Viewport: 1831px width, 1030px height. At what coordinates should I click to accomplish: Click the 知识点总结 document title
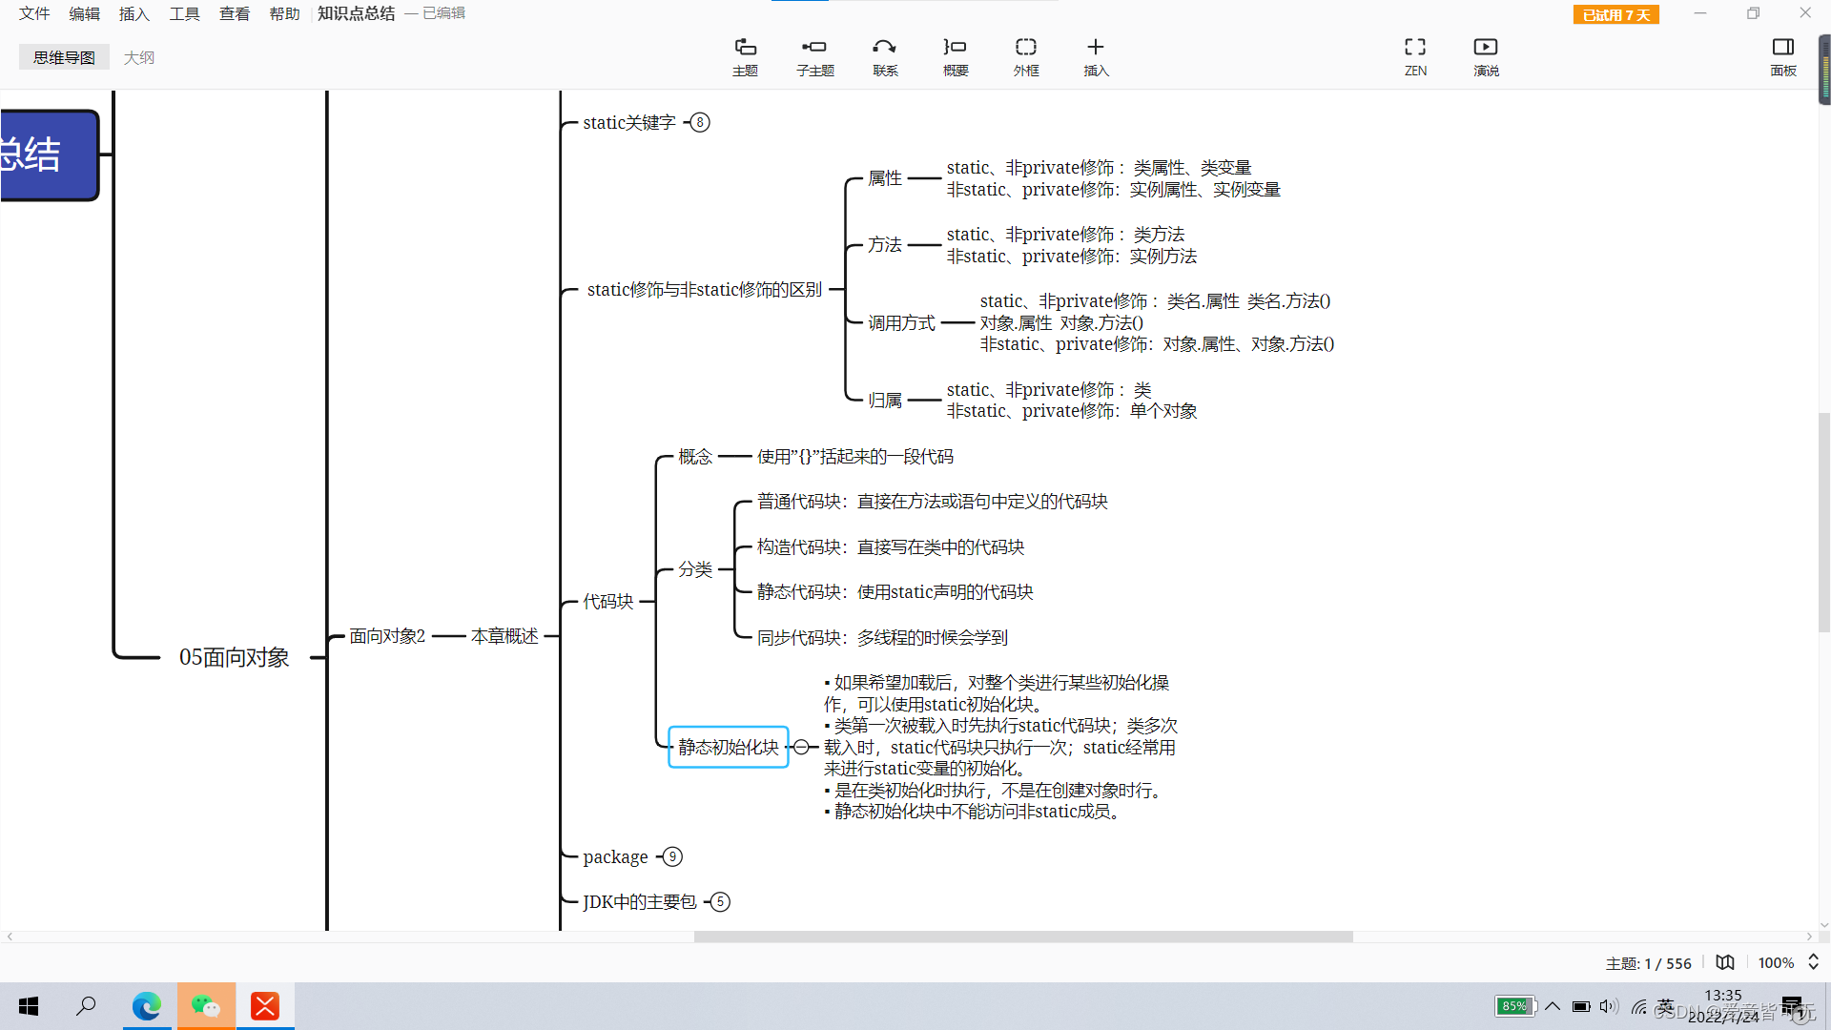click(x=356, y=13)
